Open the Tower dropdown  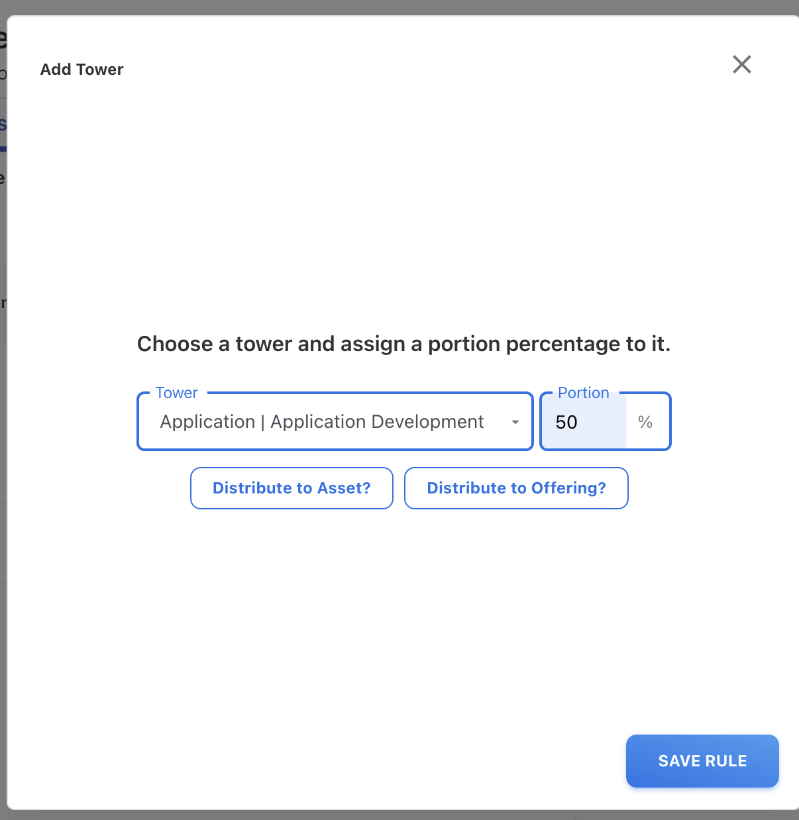coord(335,422)
